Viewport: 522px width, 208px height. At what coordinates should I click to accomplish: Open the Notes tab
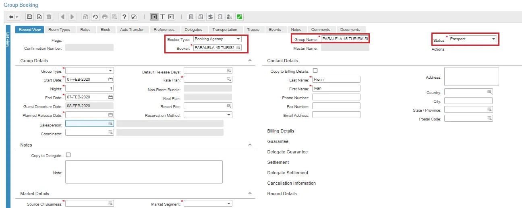point(296,30)
